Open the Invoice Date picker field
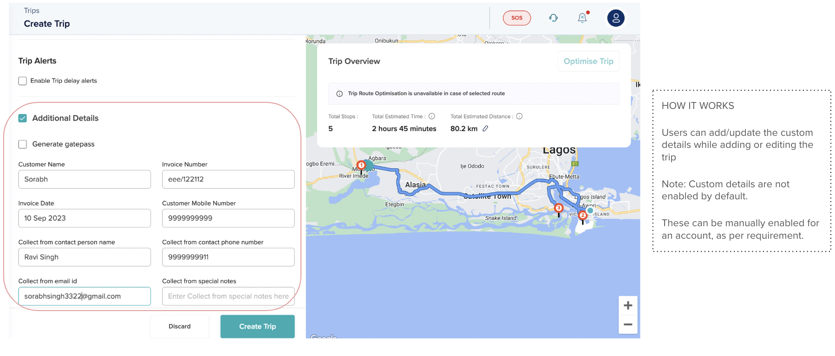Viewport: 835px width, 356px height. point(85,218)
